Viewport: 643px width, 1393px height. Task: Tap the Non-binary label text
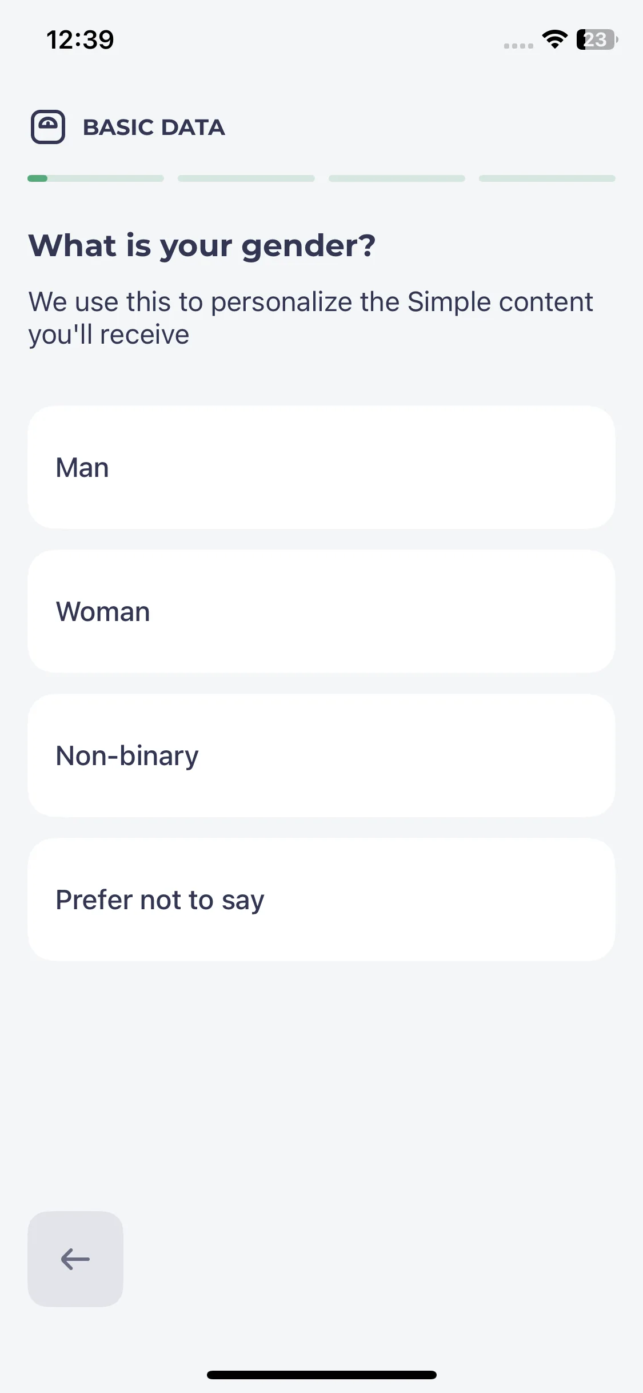coord(127,756)
